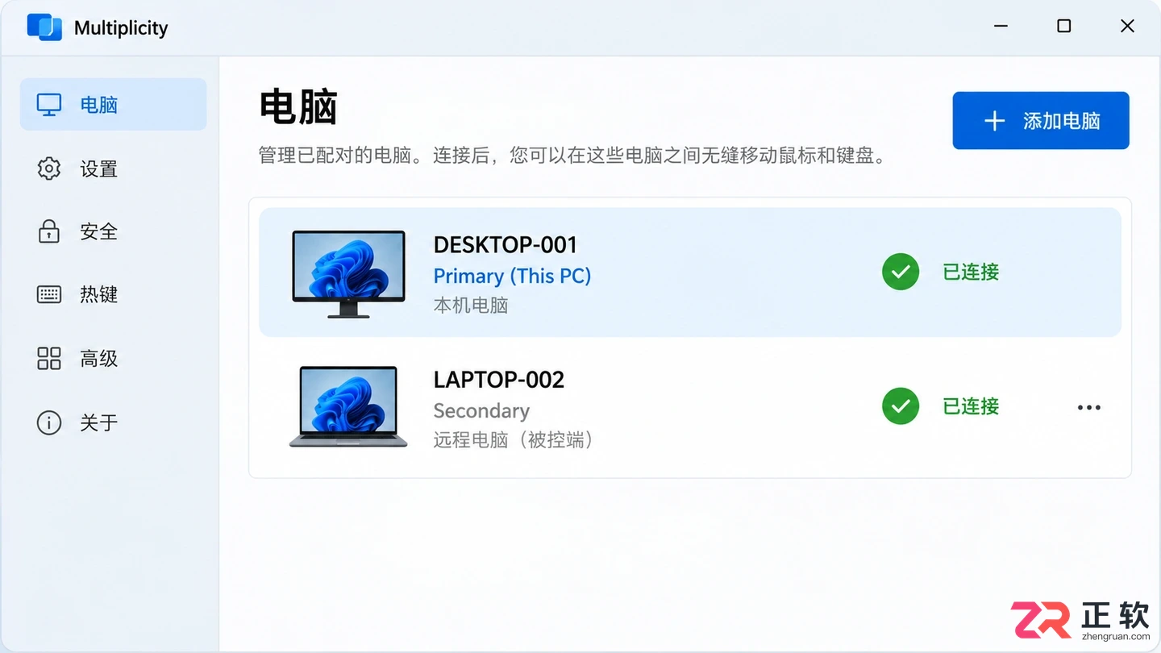
Task: Click the Multiplicity logo icon
Action: coord(44,27)
